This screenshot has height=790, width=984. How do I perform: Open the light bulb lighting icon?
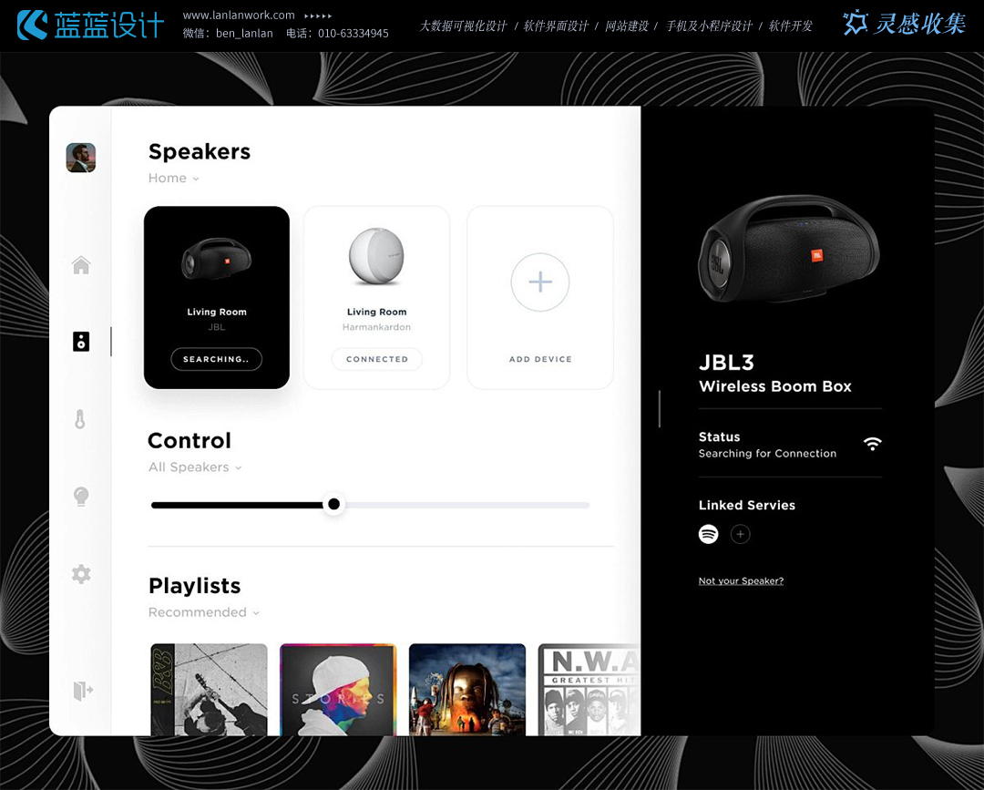pyautogui.click(x=81, y=497)
